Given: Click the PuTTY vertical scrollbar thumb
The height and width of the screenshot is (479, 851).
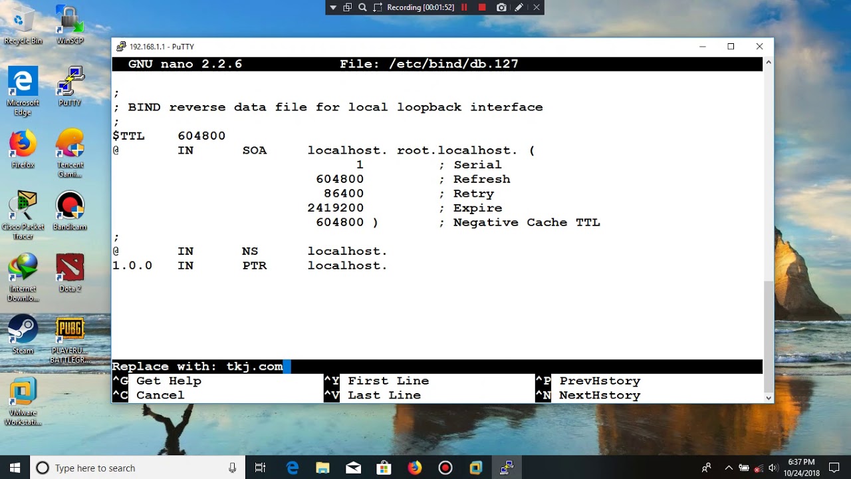Looking at the screenshot, I should [x=769, y=336].
